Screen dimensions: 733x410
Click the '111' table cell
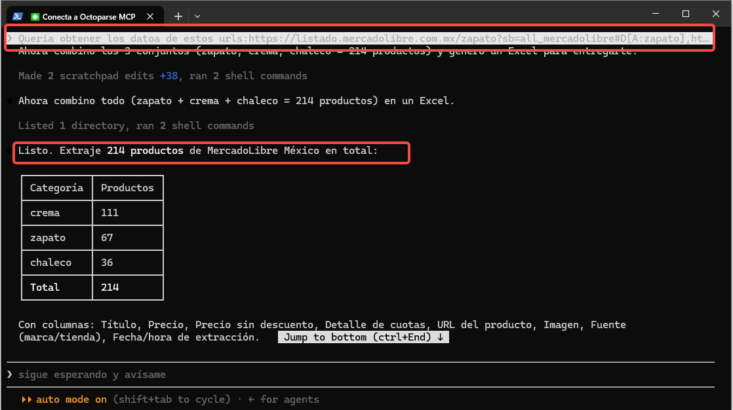tap(128, 213)
